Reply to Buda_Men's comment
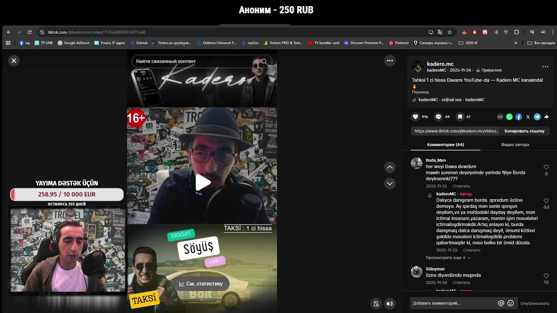This screenshot has width=557, height=313. point(461,186)
